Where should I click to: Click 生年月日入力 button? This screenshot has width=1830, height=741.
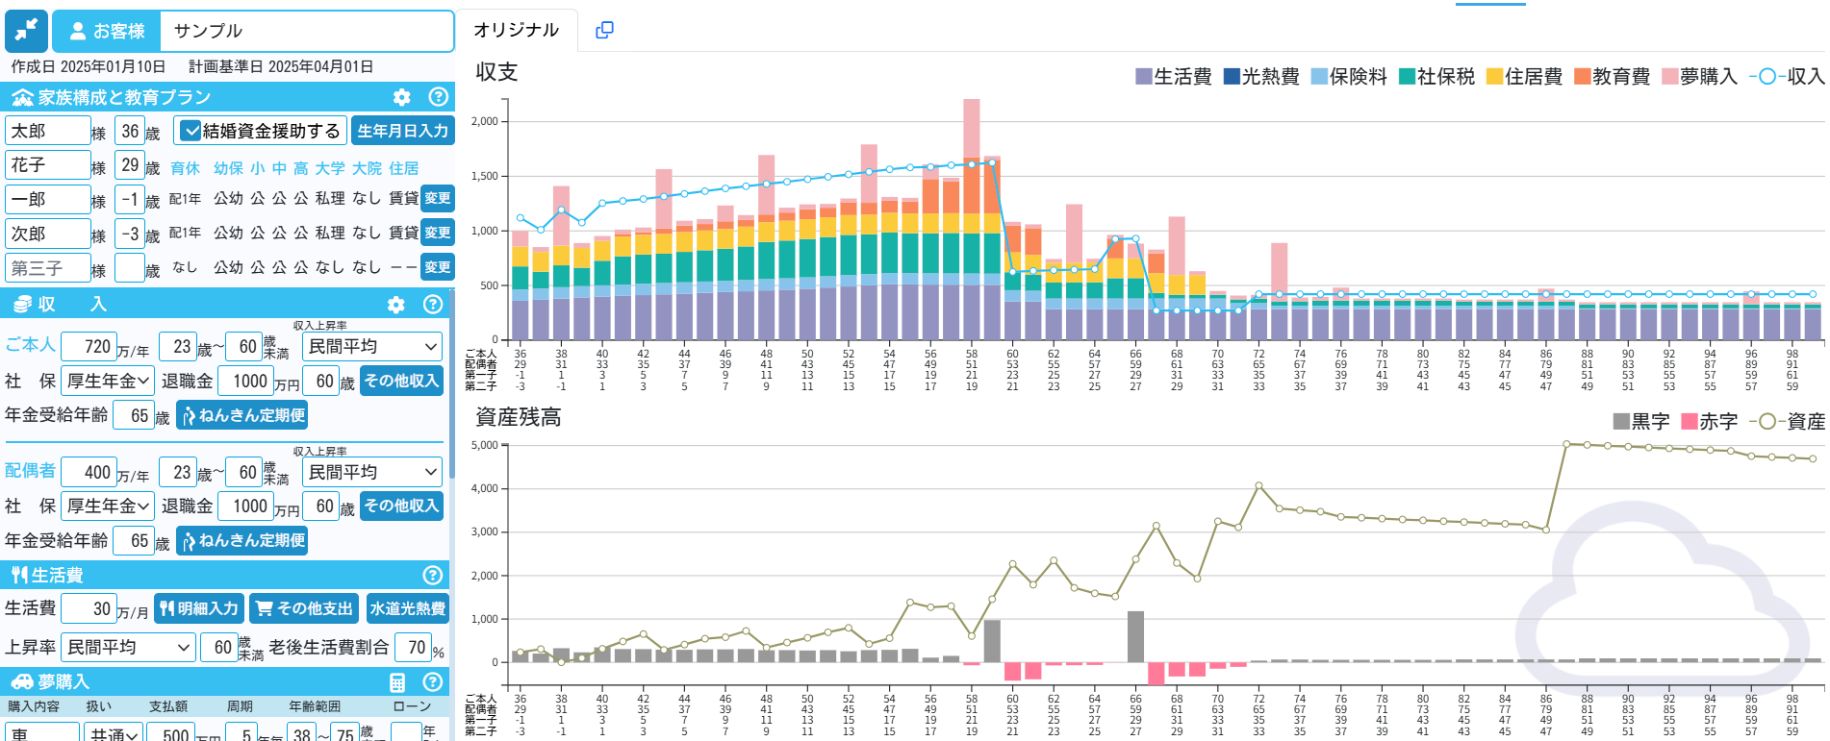tap(402, 131)
